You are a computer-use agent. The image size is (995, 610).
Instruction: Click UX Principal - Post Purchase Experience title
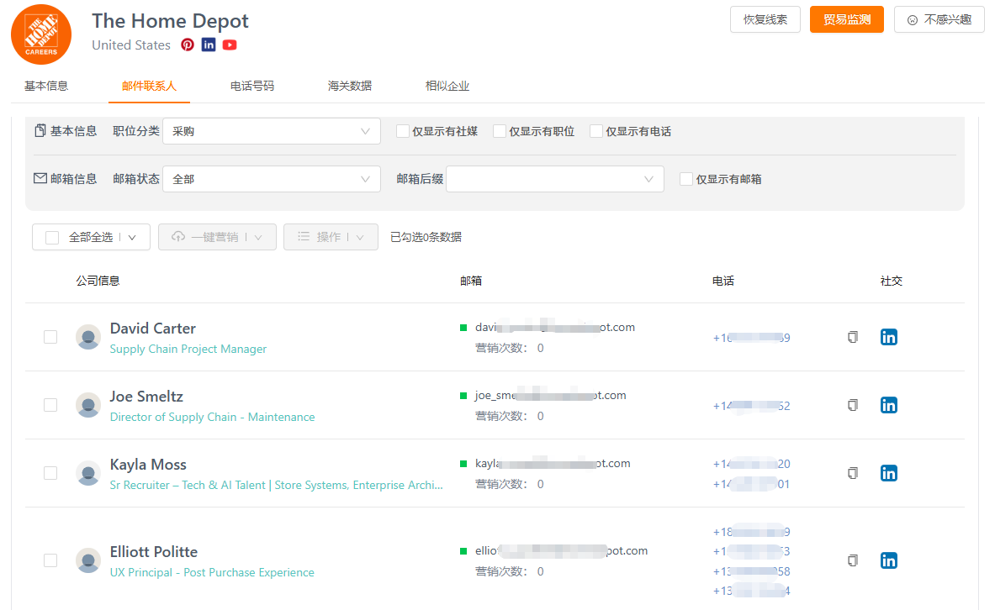coord(212,572)
